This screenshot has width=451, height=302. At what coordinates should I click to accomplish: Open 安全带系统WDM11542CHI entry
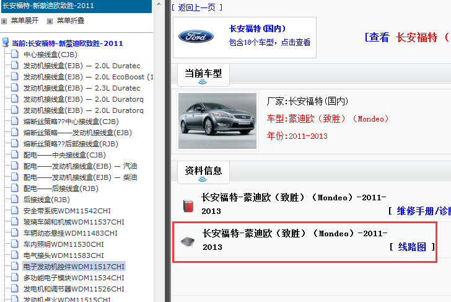point(67,211)
